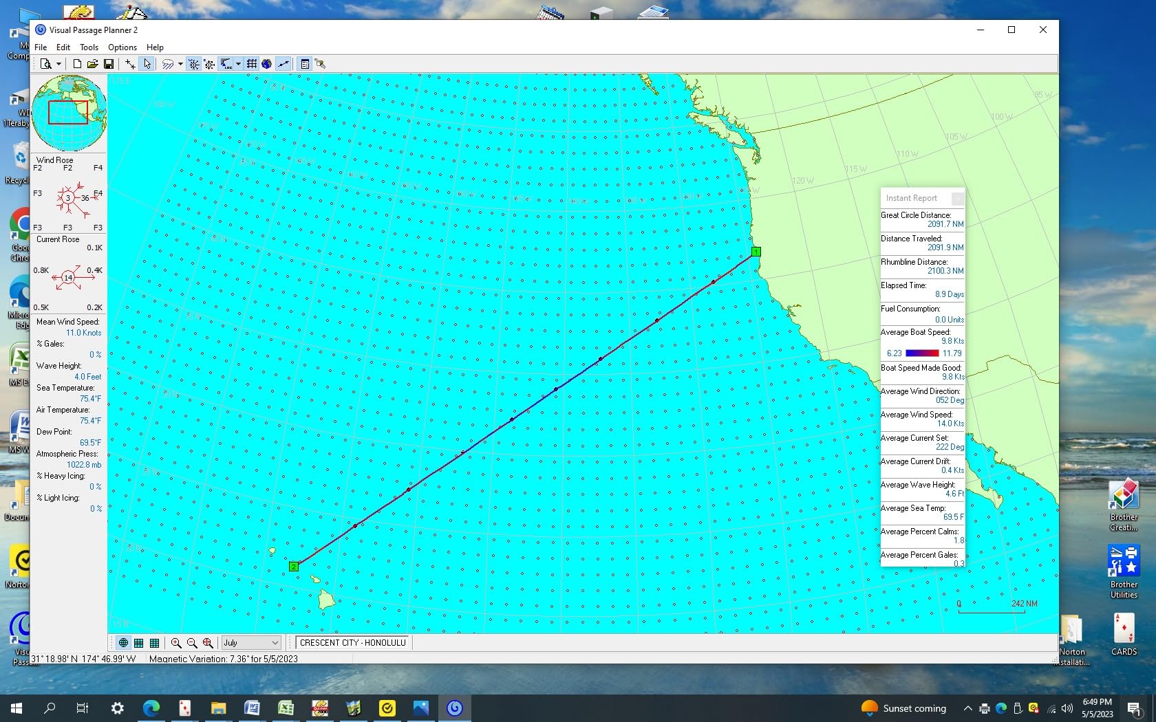Click the boat speed color gradient bar
1156x722 pixels.
[x=922, y=353]
